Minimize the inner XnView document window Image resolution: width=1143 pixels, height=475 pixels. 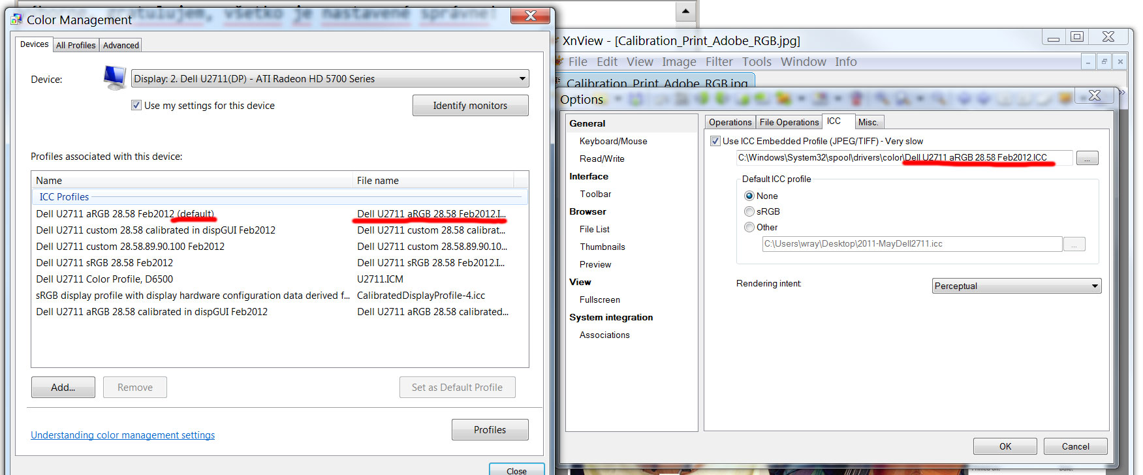pos(1088,61)
